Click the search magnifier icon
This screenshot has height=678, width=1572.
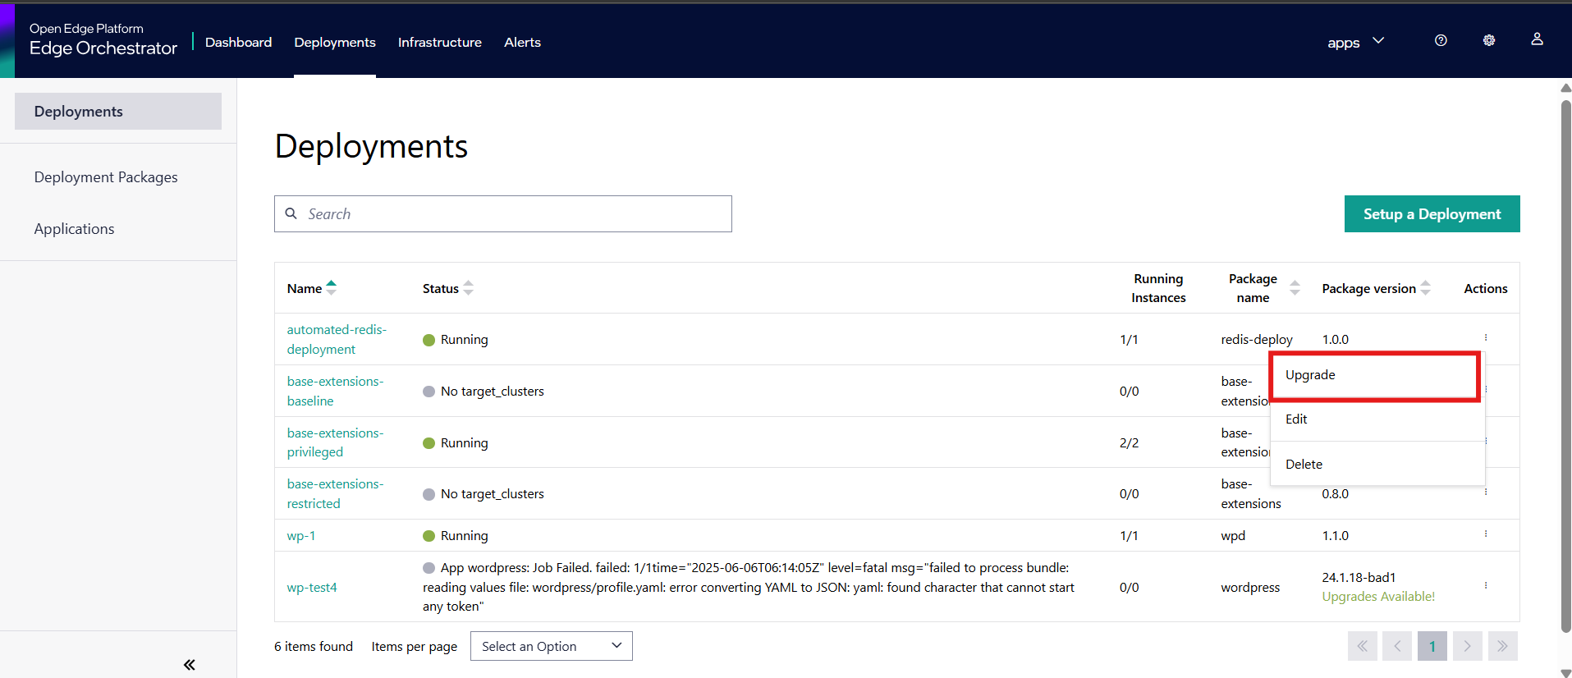[x=291, y=213]
